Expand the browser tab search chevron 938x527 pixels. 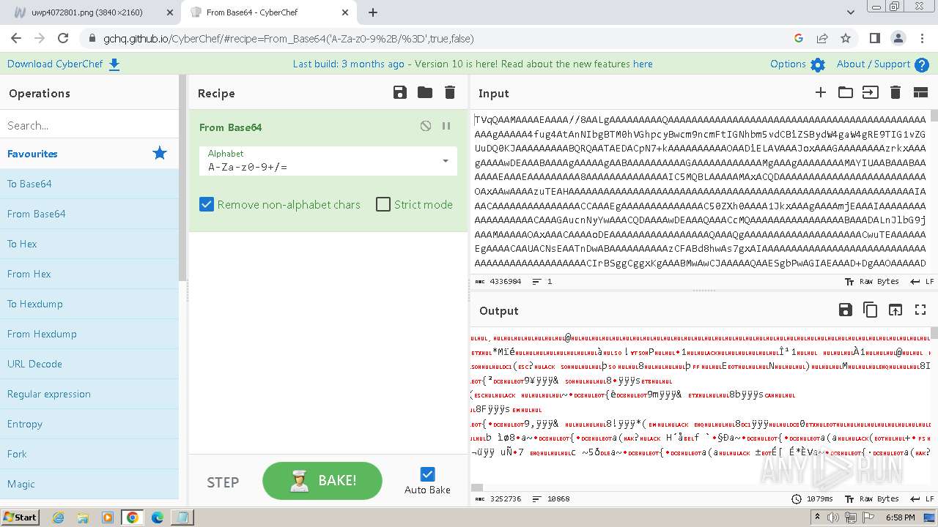pos(851,12)
